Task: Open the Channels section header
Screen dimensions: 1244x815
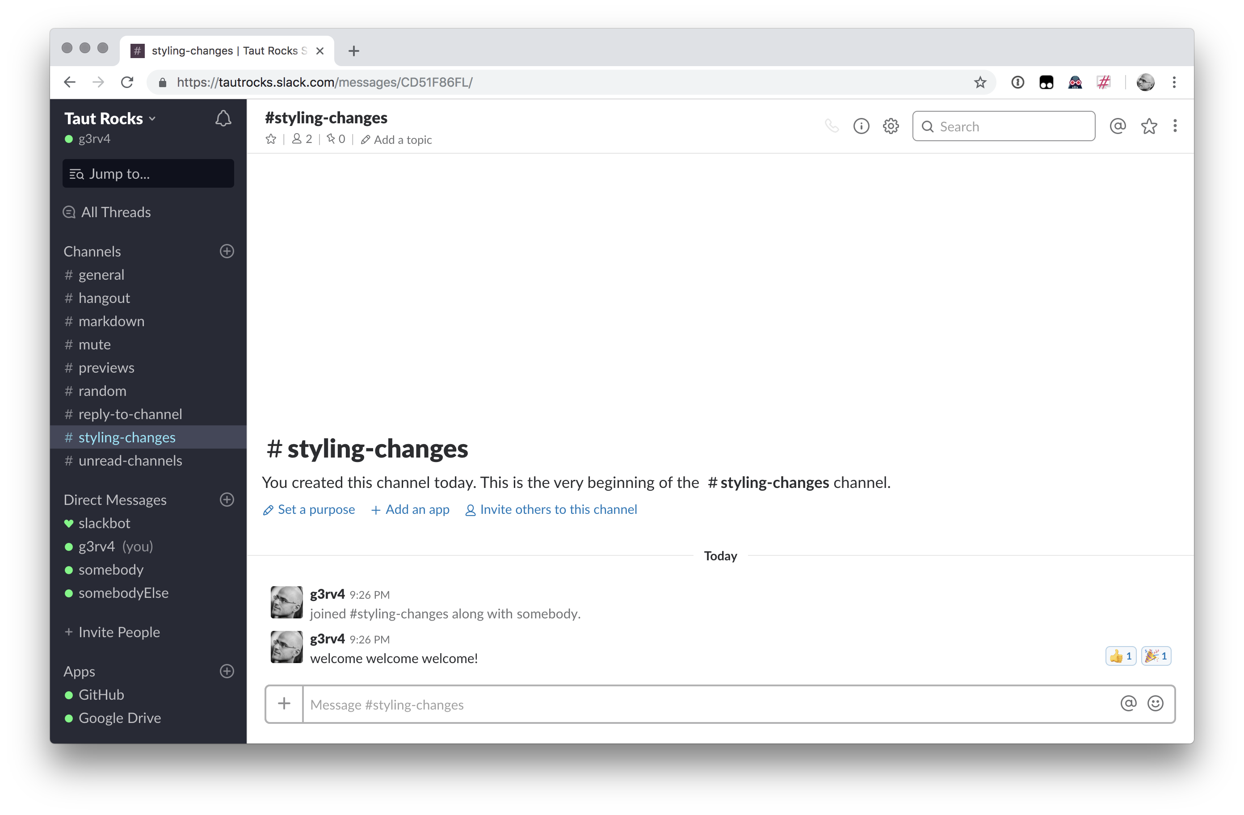Action: click(92, 252)
